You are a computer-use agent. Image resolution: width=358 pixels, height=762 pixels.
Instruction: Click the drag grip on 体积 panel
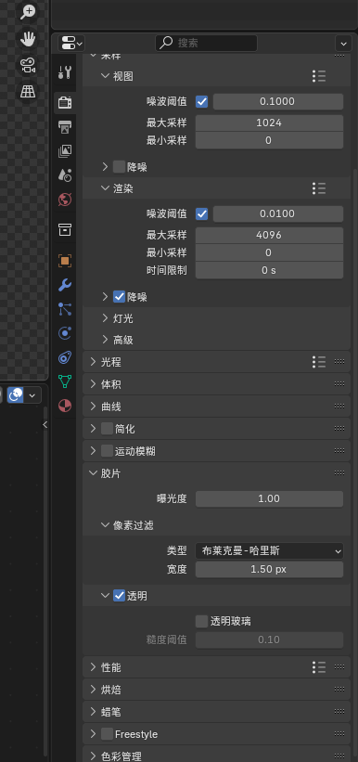[339, 384]
